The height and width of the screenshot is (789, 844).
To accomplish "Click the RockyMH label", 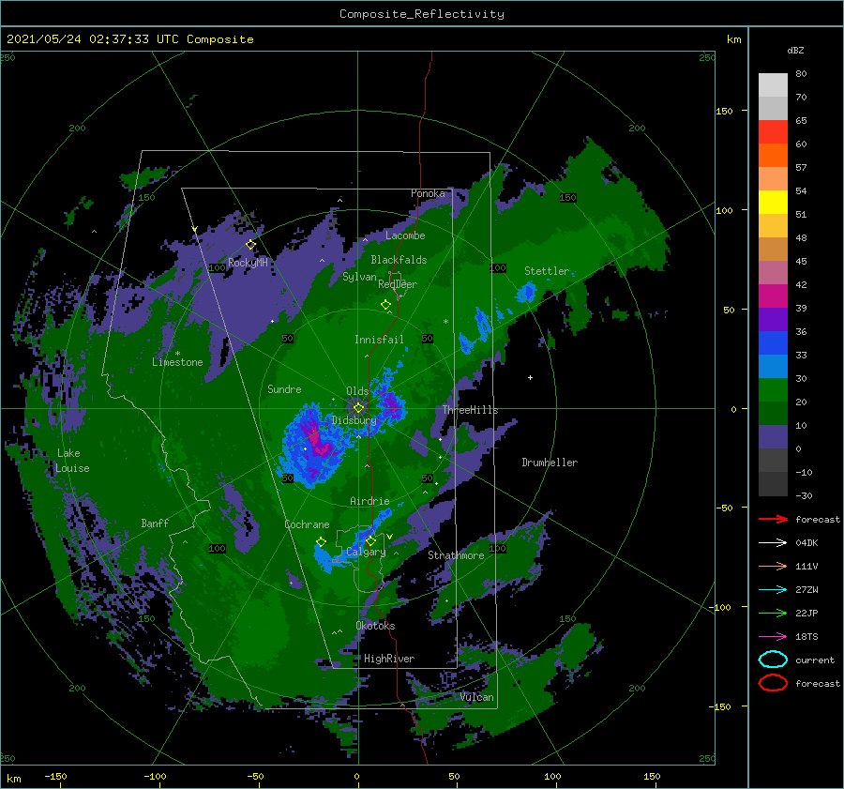I will tap(248, 263).
